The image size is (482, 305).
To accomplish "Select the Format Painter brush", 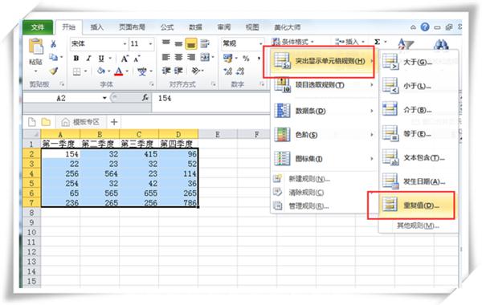I will click(x=54, y=71).
